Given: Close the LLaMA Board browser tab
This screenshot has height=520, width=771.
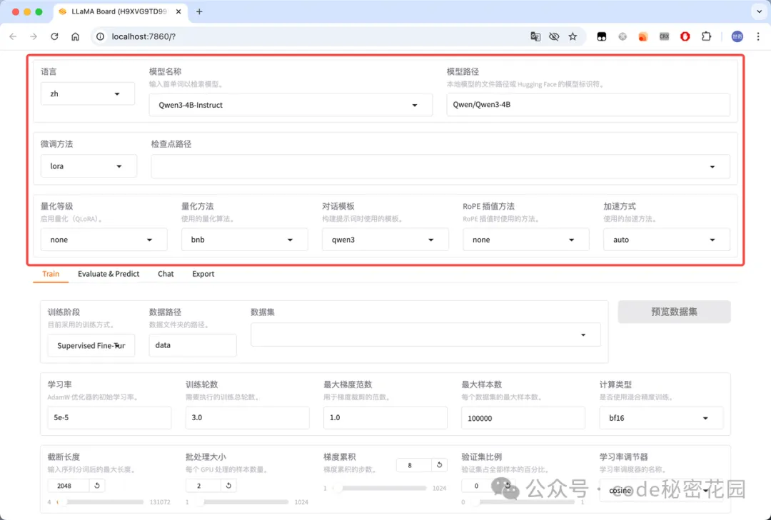Looking at the screenshot, I should (x=178, y=11).
